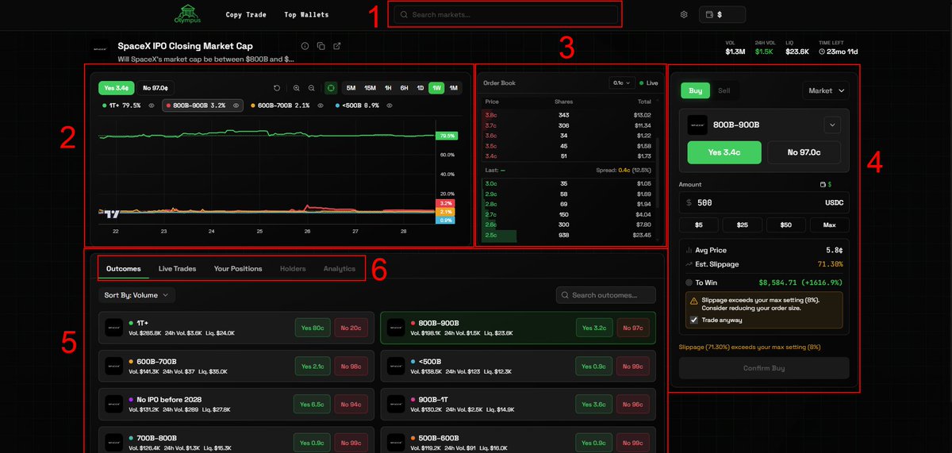Set chart timeframe to 1M
Screen dimensions: 952x453
coord(453,88)
